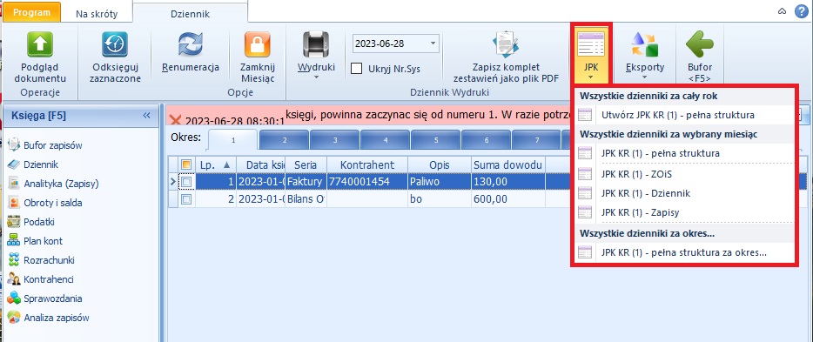Select Okres tab 6
Image resolution: width=813 pixels, height=342 pixels.
tap(487, 140)
